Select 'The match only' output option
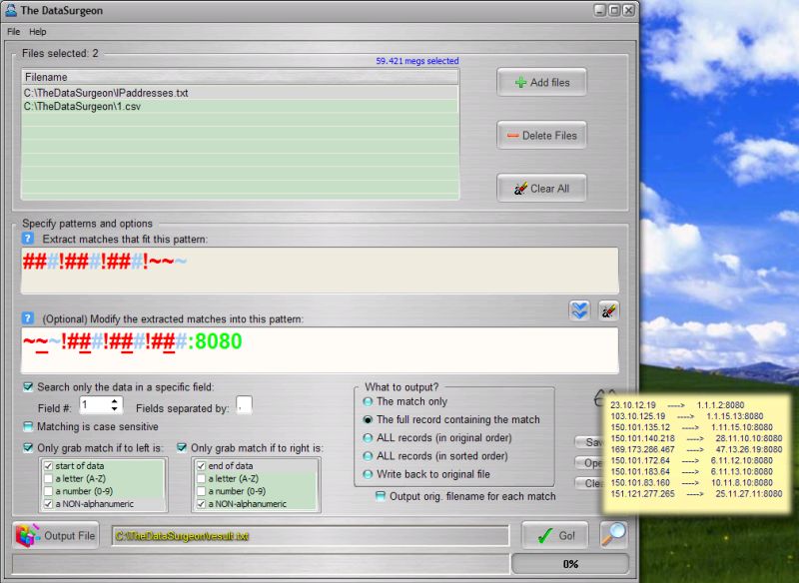The width and height of the screenshot is (799, 583). 368,401
